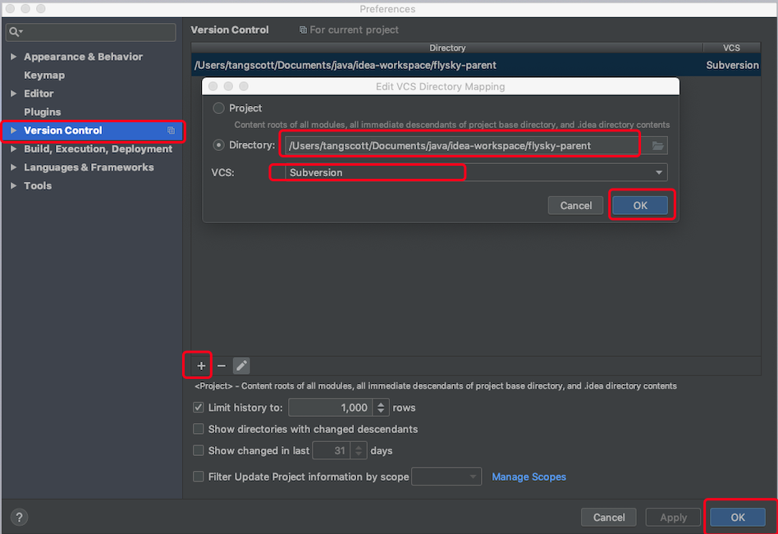
Task: Open the Keymap settings page
Action: (x=44, y=75)
